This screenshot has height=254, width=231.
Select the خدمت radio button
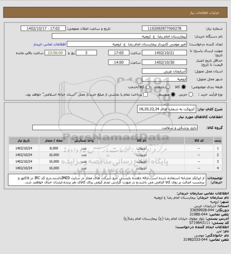tap(168, 87)
